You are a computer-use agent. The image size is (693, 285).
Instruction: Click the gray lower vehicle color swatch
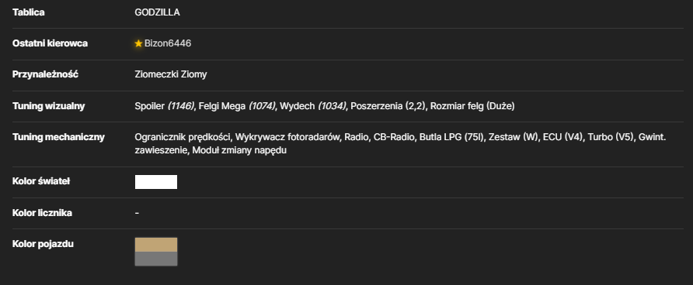156,259
